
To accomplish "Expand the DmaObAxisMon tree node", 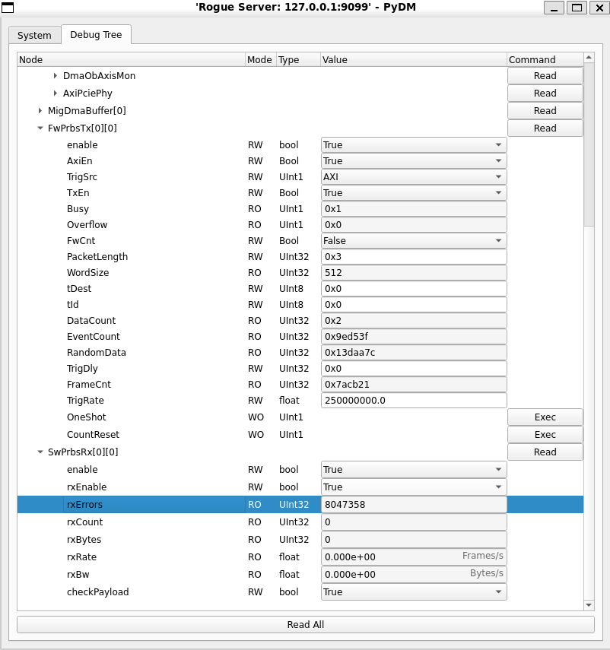I will pos(56,76).
